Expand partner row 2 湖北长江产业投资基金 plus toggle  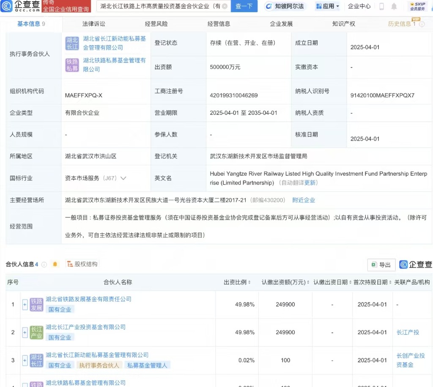25,332
